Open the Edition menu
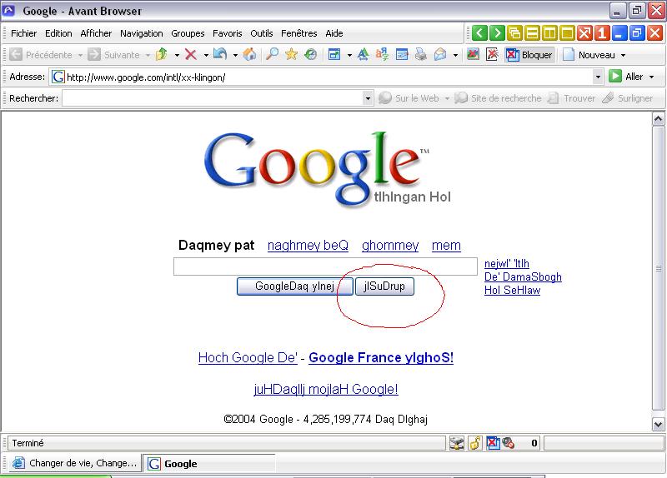 pos(58,33)
